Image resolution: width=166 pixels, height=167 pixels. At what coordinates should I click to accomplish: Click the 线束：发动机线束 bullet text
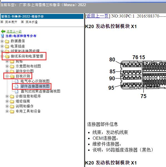pos(110,132)
